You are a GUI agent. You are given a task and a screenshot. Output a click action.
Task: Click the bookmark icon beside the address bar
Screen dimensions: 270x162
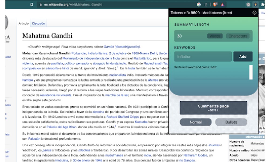(32, 5)
